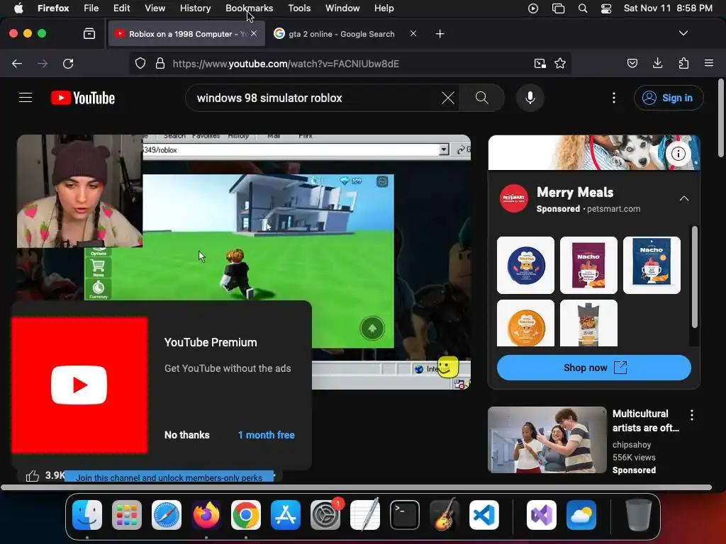726x544 pixels.
Task: Open Google Chrome from the Dock
Action: coord(246,515)
